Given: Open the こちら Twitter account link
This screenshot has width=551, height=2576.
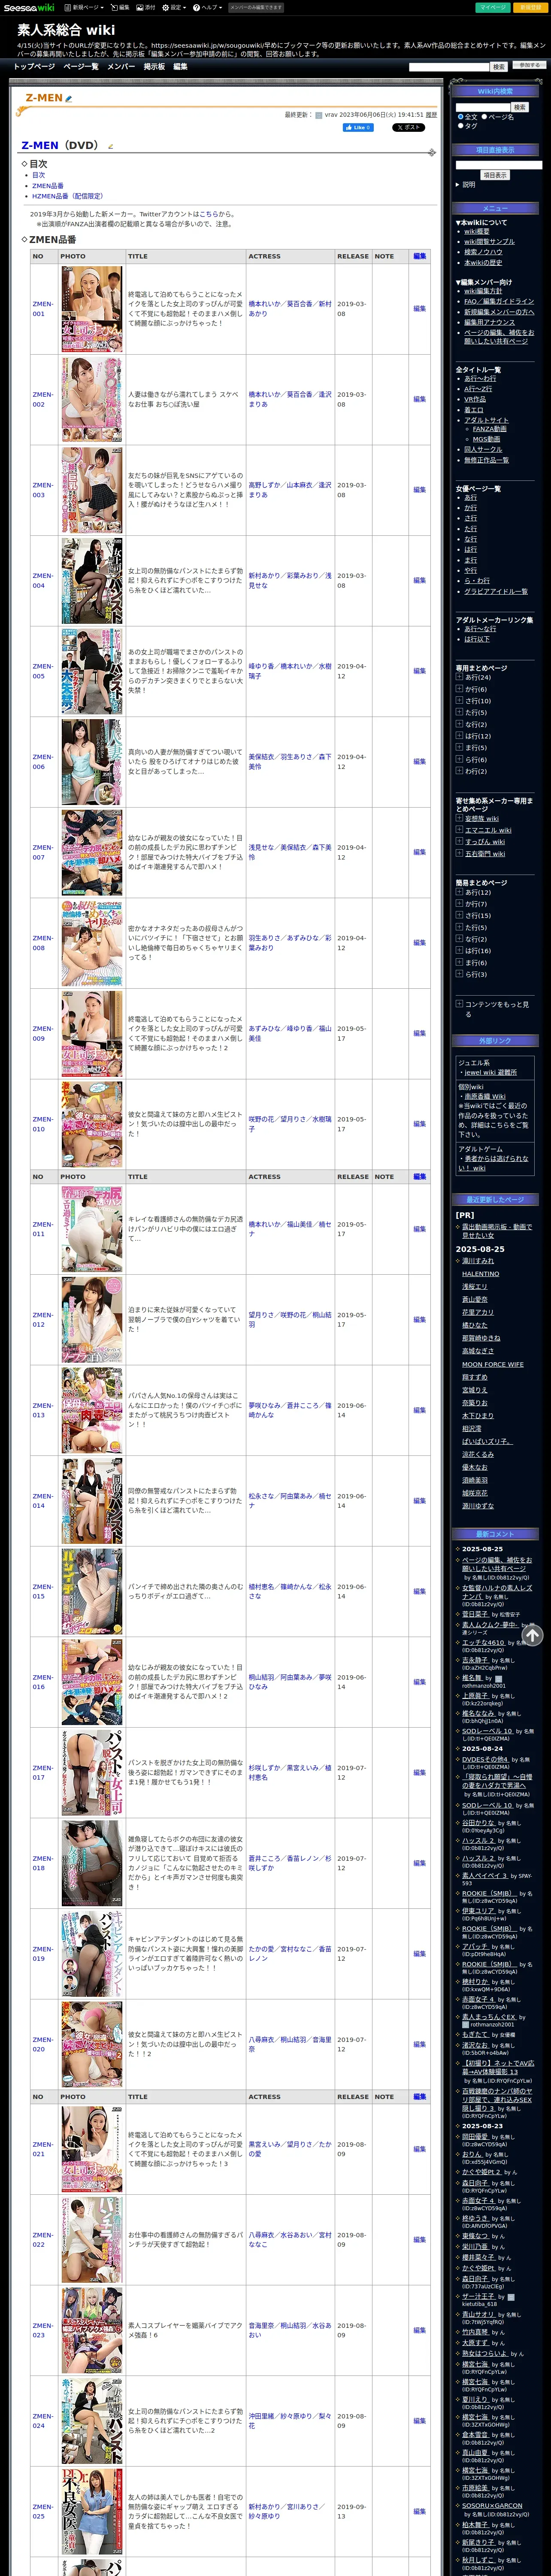Looking at the screenshot, I should point(208,214).
